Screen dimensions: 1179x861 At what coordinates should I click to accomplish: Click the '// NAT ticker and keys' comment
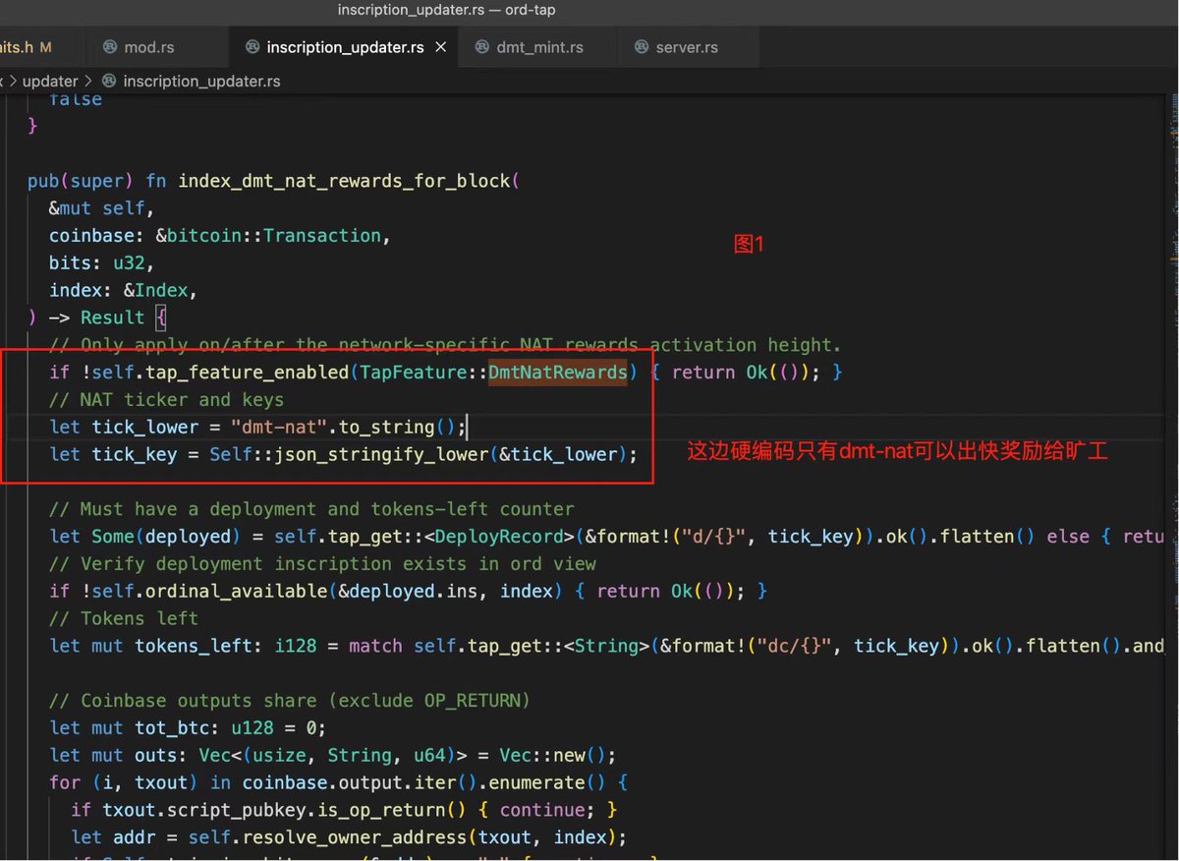coord(166,400)
